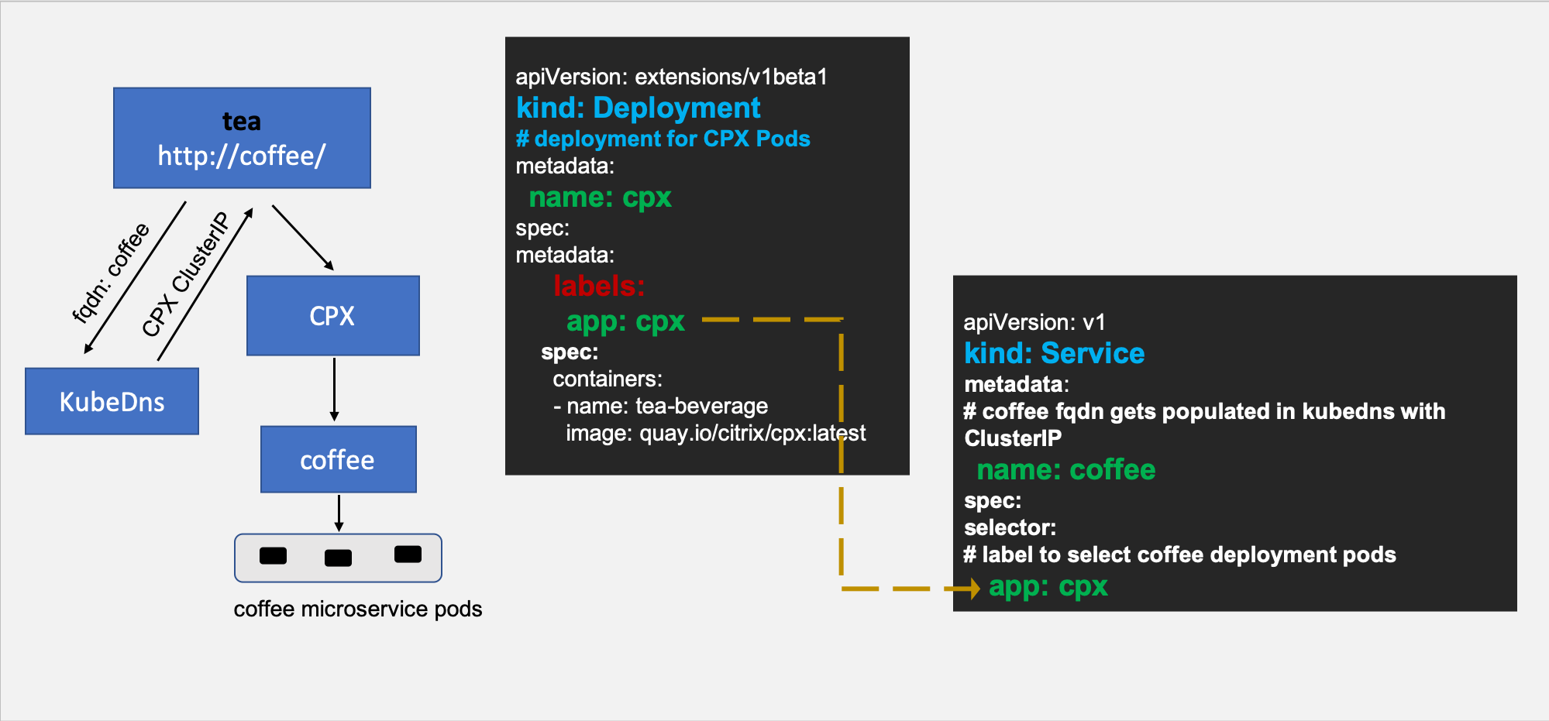
Task: Click 'app: cpx' in Deployment block
Action: [625, 321]
